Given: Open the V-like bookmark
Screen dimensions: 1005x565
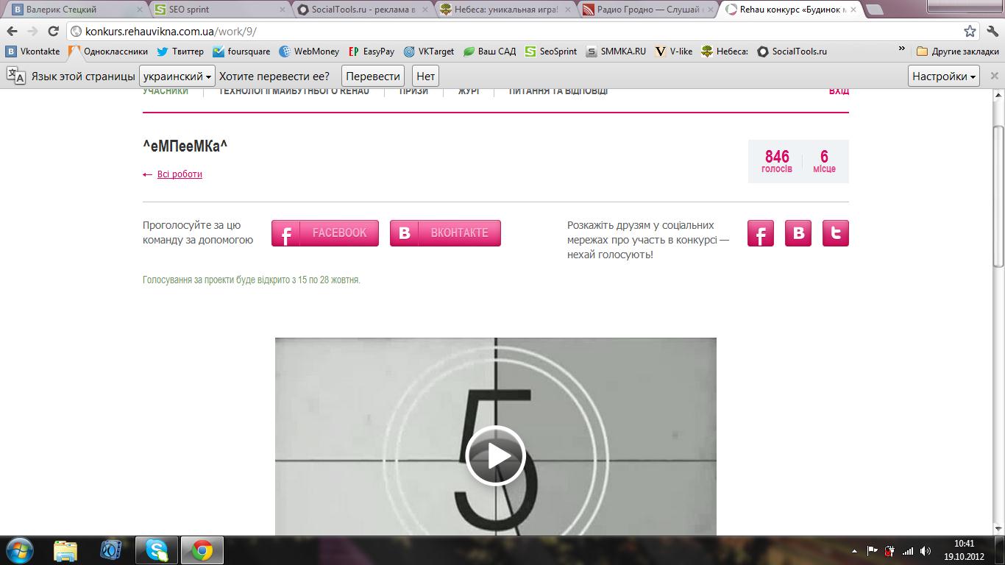Looking at the screenshot, I should 673,51.
